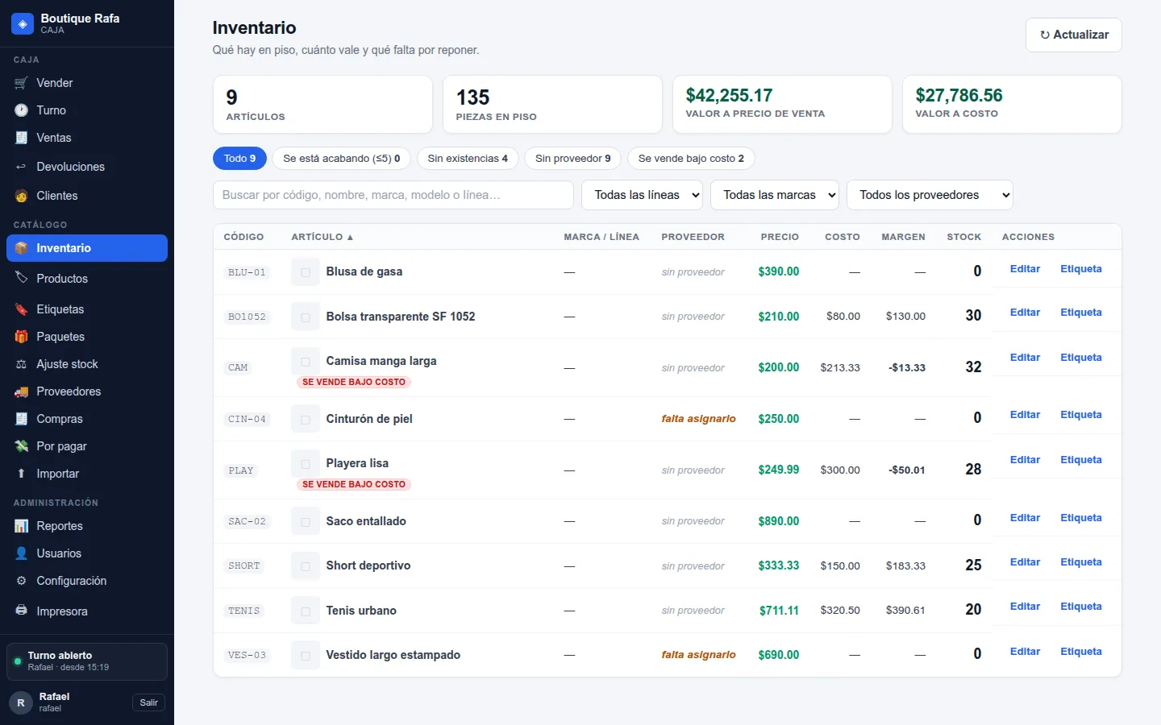Select the Proveedores truck icon
This screenshot has width=1161, height=725.
21,391
